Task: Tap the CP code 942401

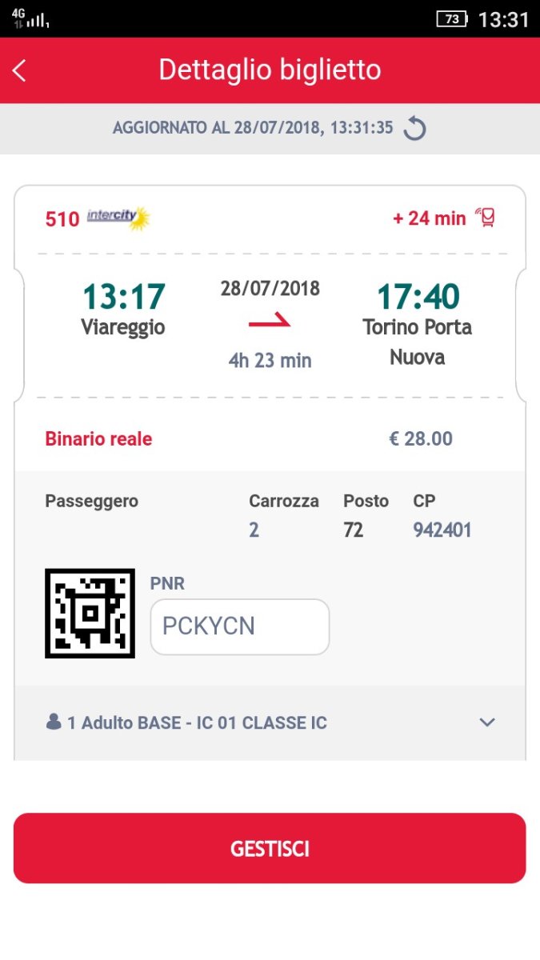Action: coord(442,530)
